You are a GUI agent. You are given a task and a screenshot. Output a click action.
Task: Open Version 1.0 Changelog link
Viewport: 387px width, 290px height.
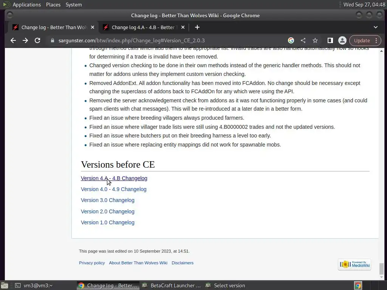108,222
